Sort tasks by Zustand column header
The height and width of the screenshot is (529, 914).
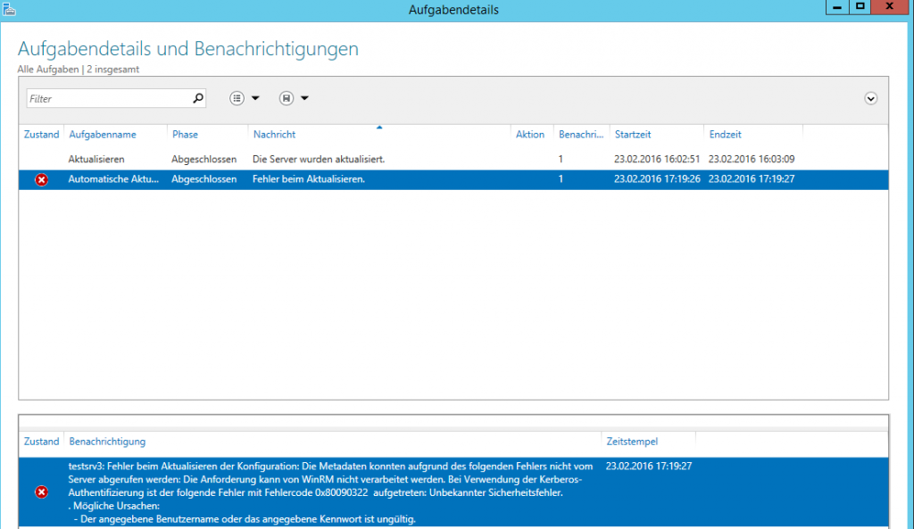point(41,134)
